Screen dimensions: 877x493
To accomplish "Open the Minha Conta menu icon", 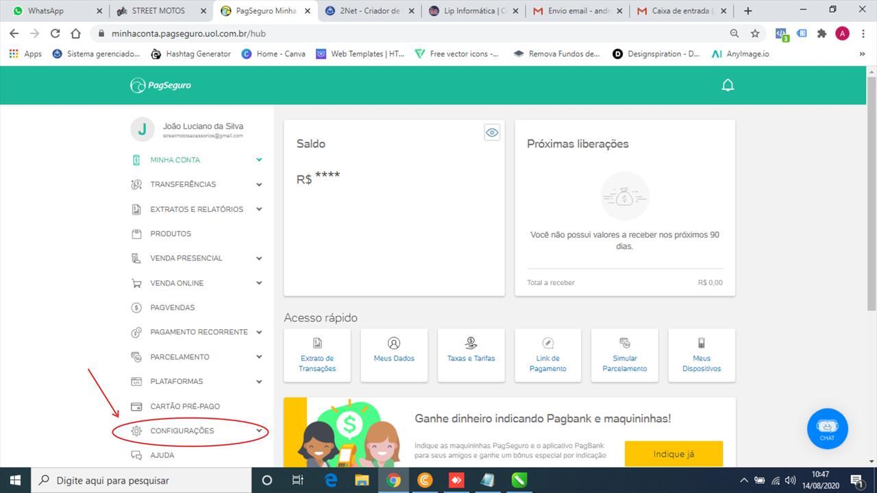I will pos(136,160).
